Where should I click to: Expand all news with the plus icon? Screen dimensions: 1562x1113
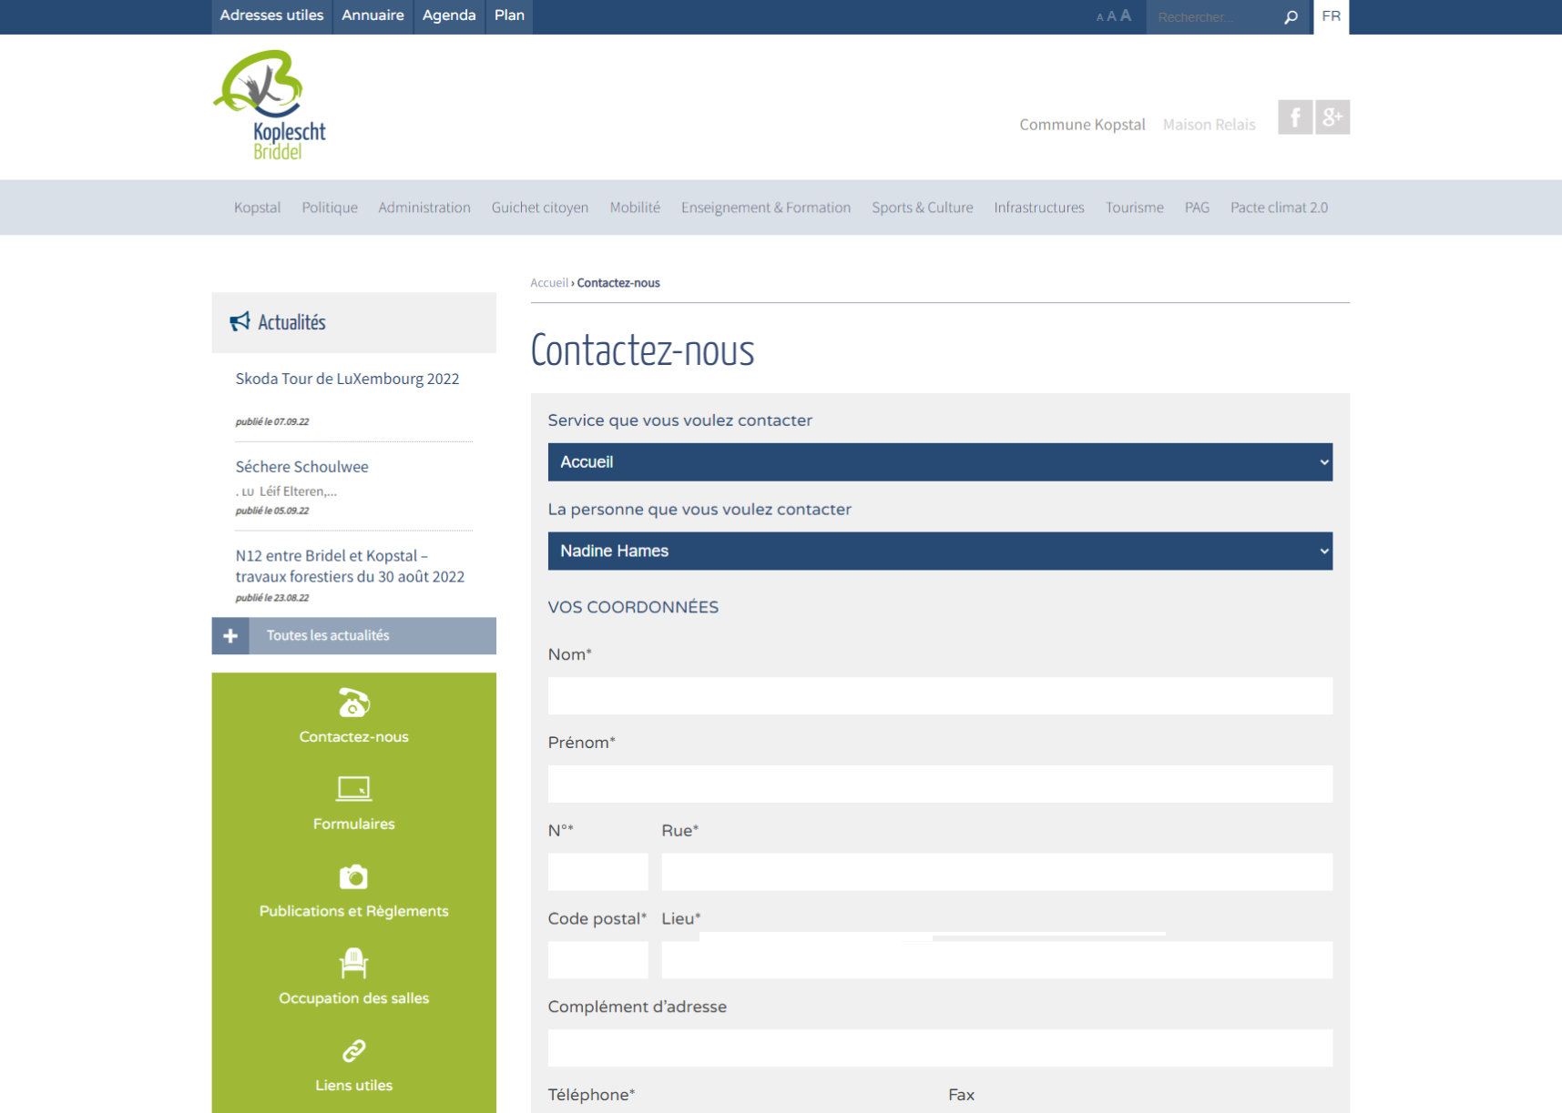coord(230,636)
